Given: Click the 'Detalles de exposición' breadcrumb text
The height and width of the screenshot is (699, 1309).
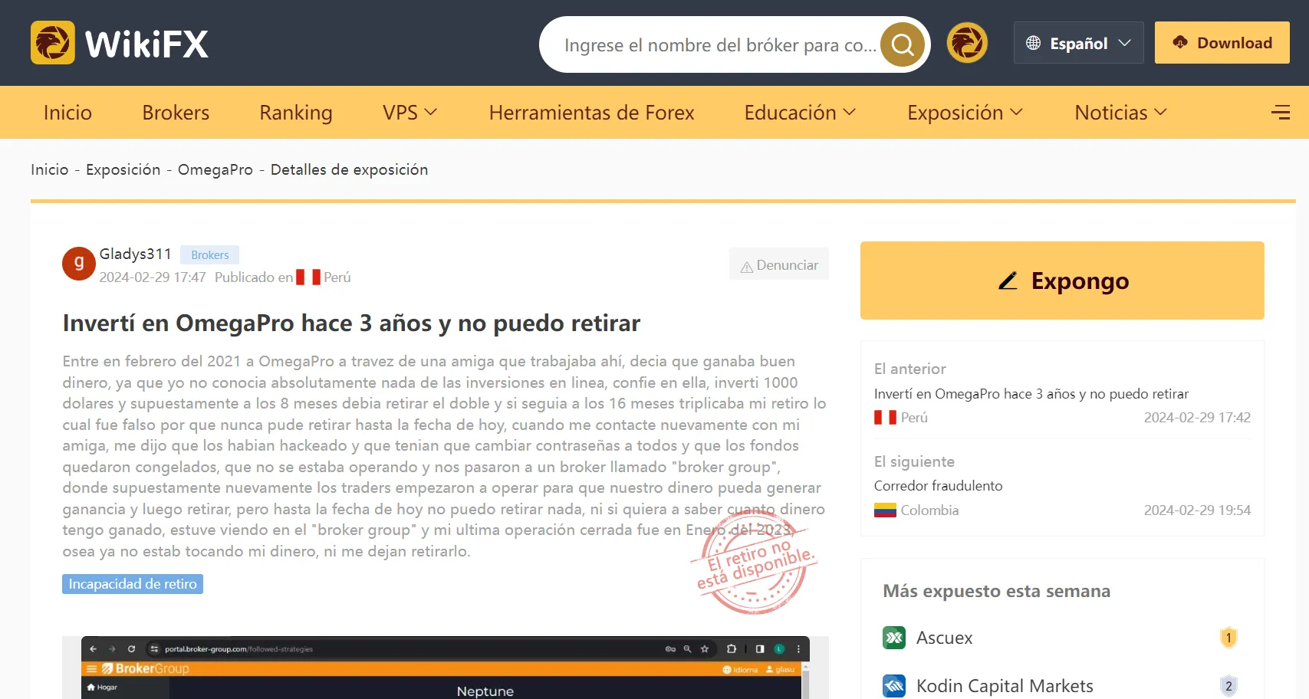Looking at the screenshot, I should (x=350, y=169).
